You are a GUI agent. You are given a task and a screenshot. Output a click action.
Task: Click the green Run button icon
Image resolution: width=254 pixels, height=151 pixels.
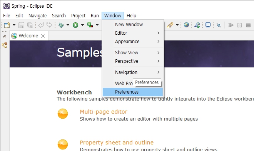click(75, 25)
